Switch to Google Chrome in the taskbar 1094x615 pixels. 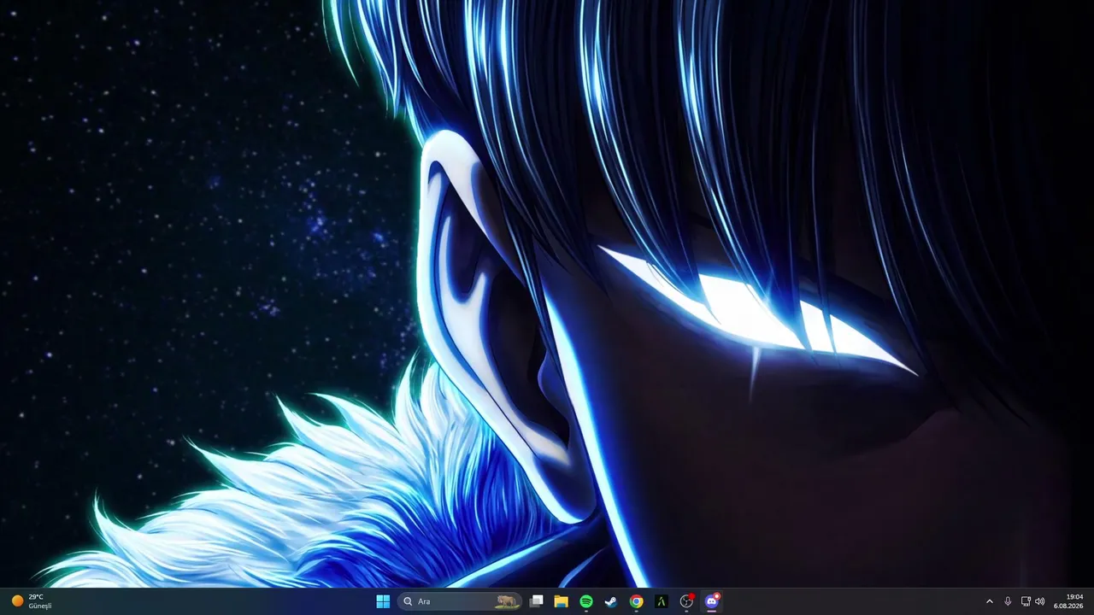pyautogui.click(x=636, y=601)
